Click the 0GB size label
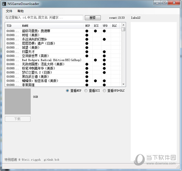 tap(35, 97)
